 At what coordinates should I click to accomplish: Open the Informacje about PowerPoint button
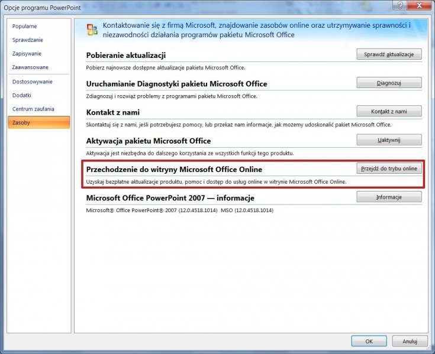389,197
